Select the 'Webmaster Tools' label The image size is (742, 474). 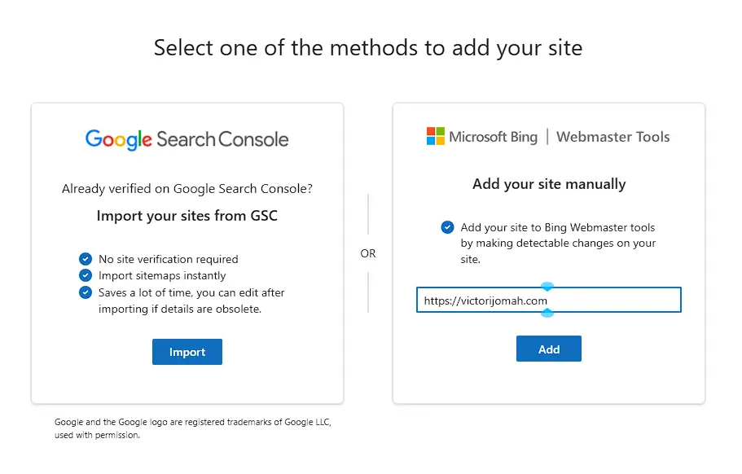[613, 137]
